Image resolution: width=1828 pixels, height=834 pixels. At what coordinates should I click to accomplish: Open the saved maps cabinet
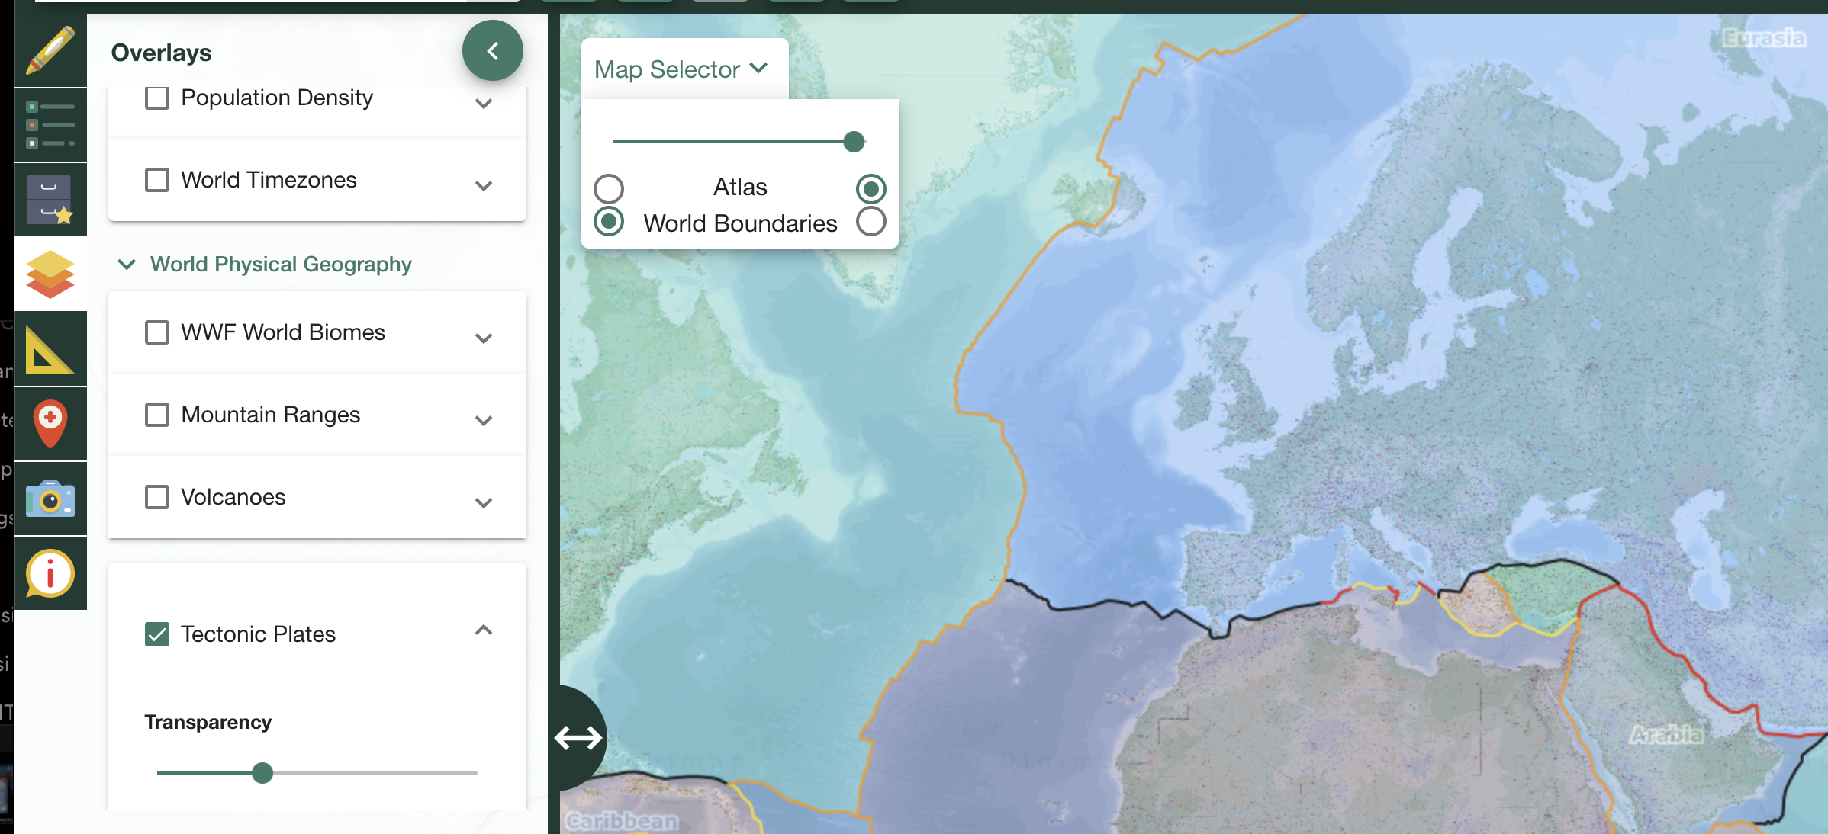pyautogui.click(x=49, y=199)
